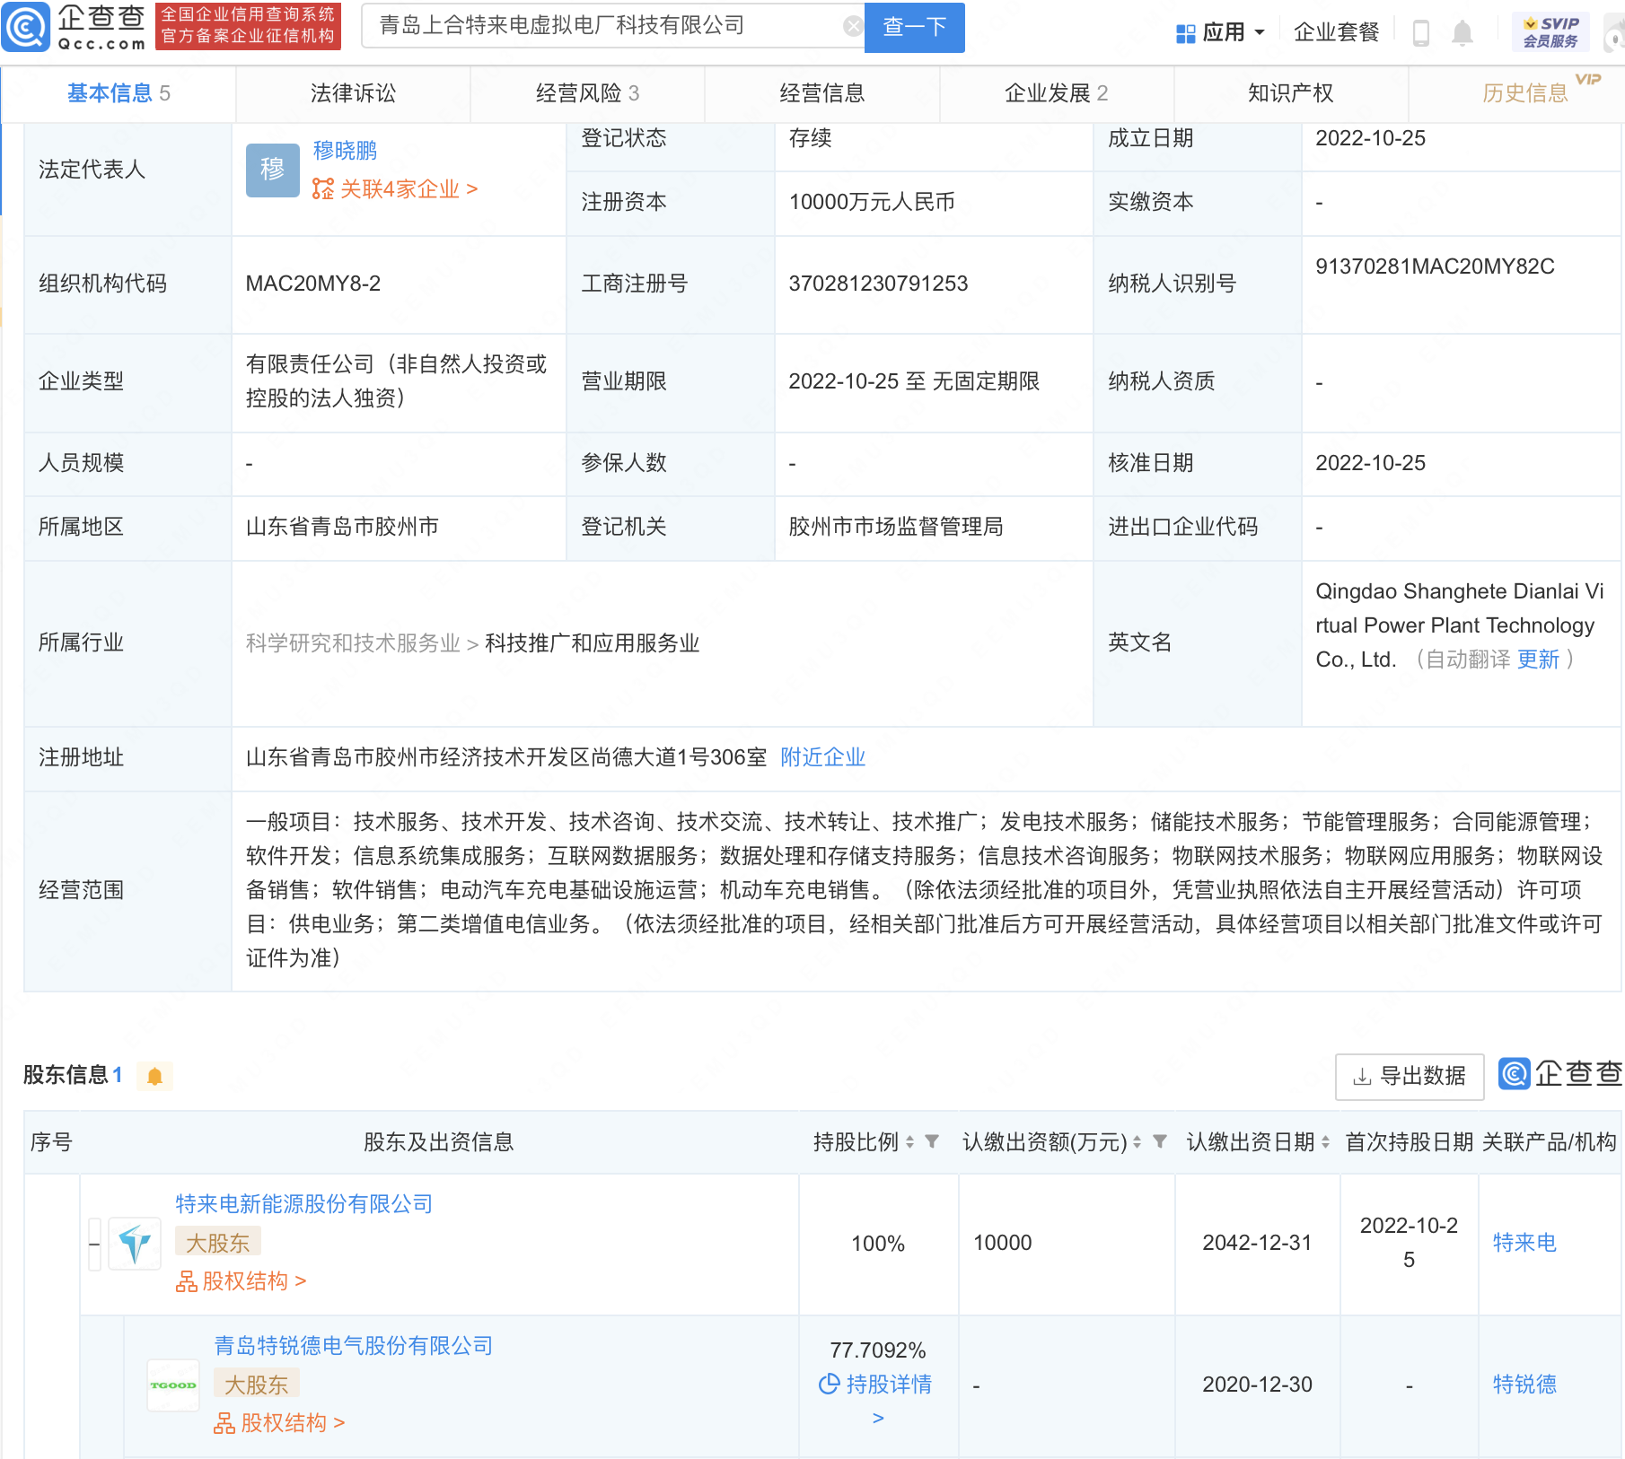Open 特来电 related product link
1625x1459 pixels.
tap(1524, 1243)
